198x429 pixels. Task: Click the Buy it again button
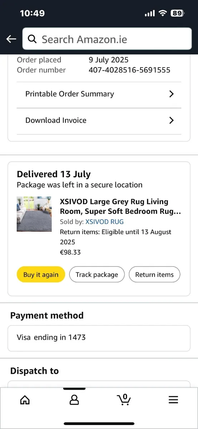point(41,275)
